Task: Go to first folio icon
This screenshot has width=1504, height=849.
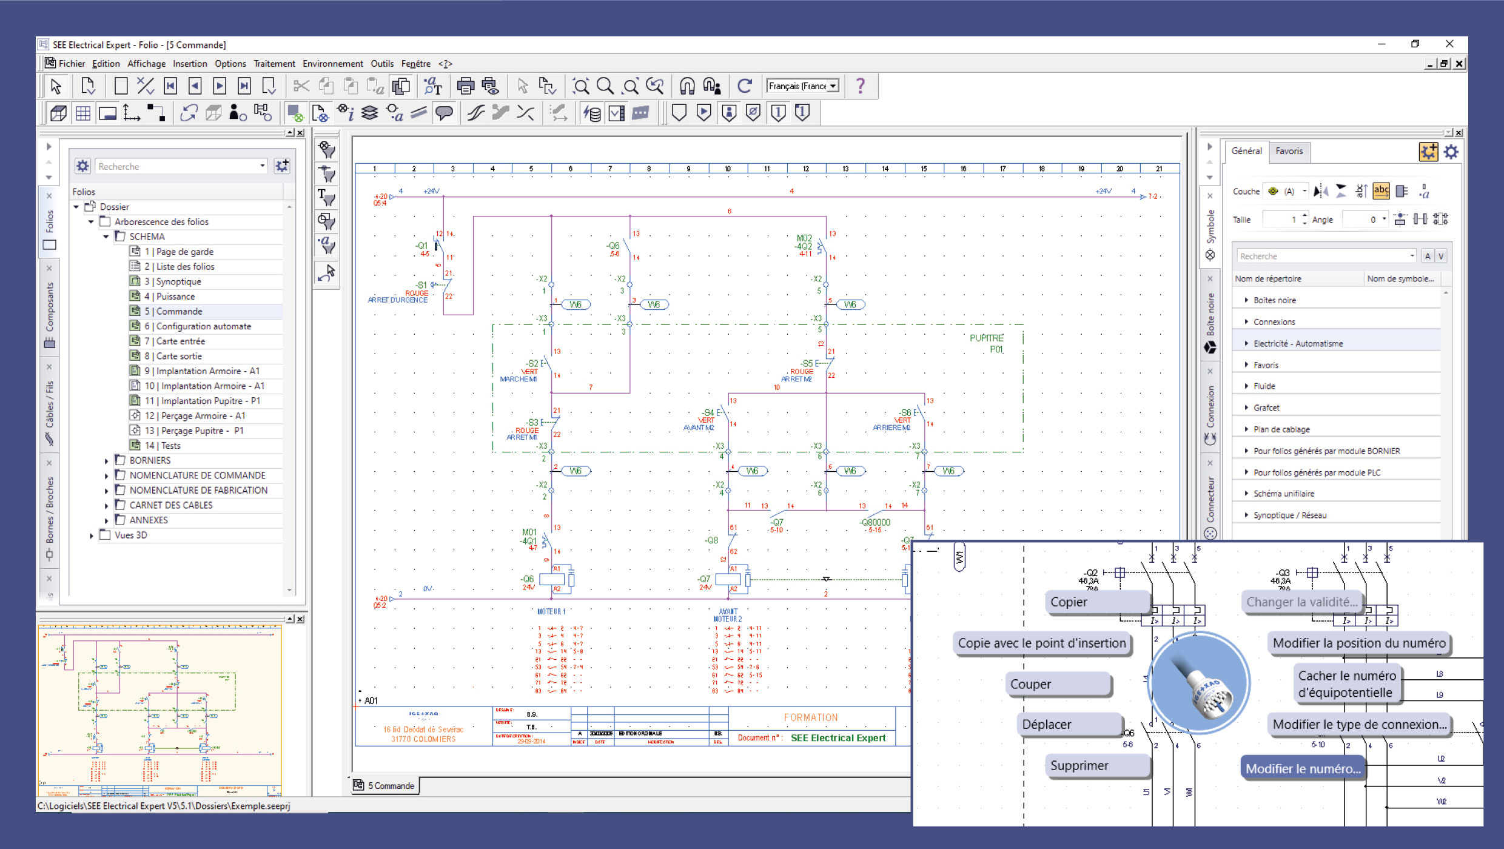Action: point(170,86)
